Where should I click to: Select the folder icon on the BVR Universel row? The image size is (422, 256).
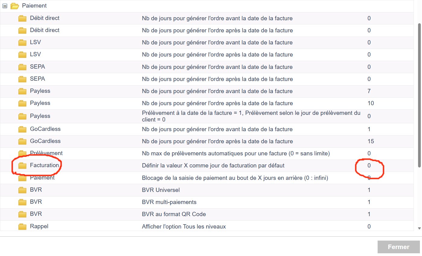click(22, 190)
